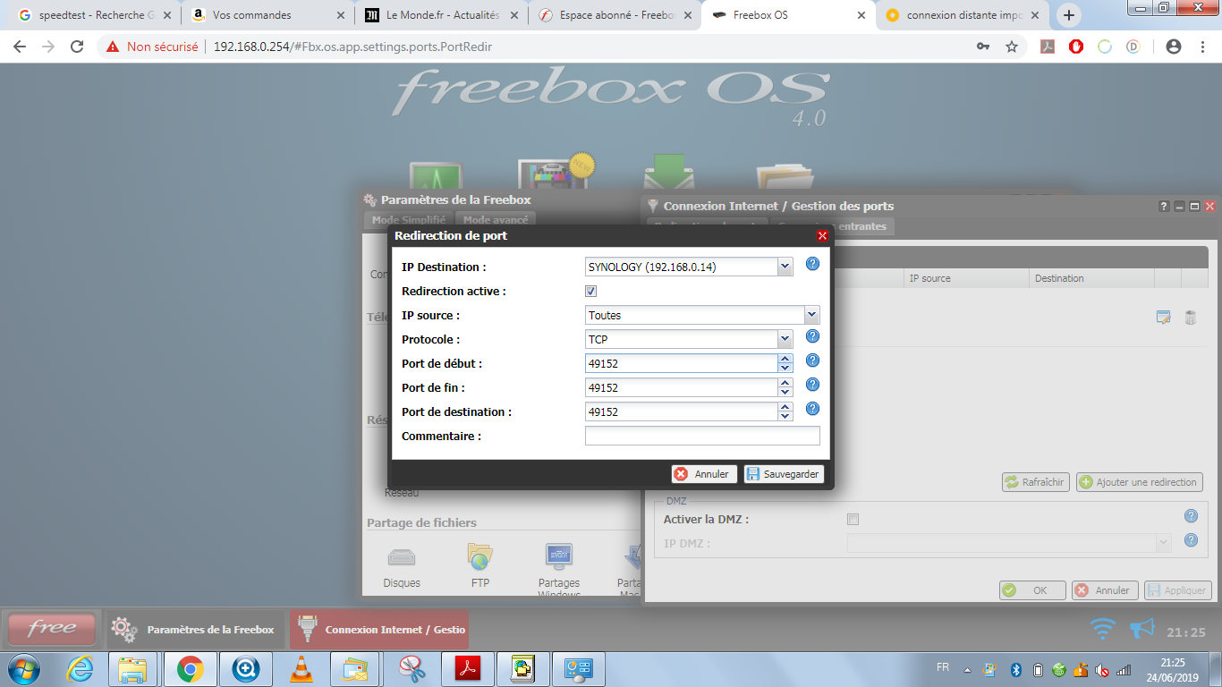Image resolution: width=1222 pixels, height=687 pixels.
Task: Click Rafraîchir in Gestion des ports
Action: [x=1035, y=482]
